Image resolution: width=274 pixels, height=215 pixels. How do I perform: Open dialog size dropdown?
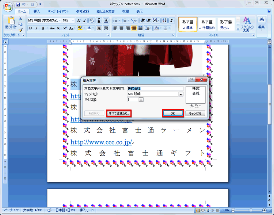tap(141, 100)
